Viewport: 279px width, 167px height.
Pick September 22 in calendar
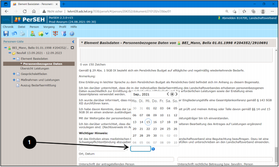(x=148, y=129)
